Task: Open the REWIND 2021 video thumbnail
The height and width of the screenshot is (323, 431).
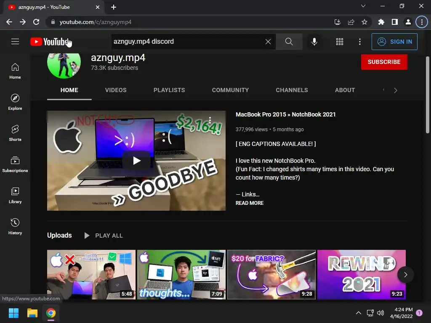Action: point(362,274)
